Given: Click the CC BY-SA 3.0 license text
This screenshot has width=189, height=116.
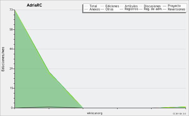Looking at the screenshot, I should (x=179, y=114).
